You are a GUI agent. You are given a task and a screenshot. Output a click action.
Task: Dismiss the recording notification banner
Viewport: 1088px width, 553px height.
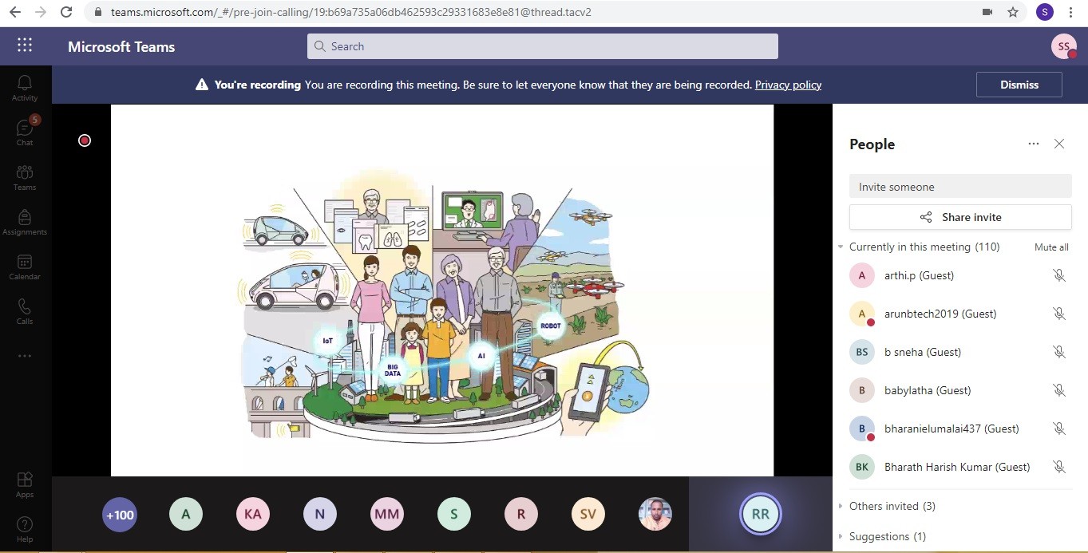1019,85
